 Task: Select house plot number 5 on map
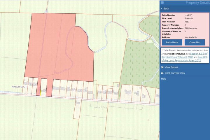pyautogui.click(x=56, y=88)
